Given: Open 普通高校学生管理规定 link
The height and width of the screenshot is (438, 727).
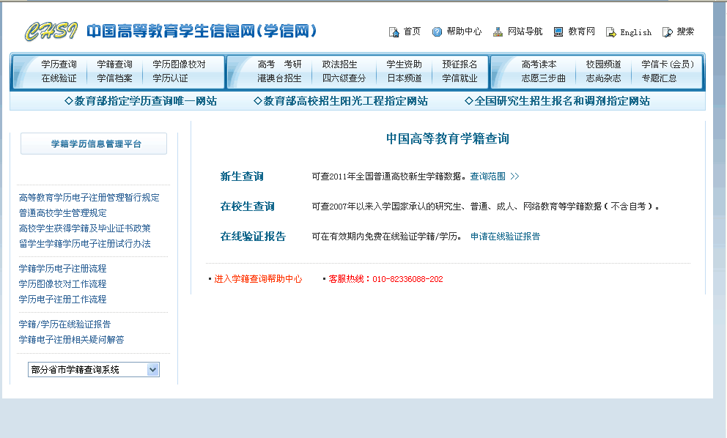Looking at the screenshot, I should [x=62, y=212].
